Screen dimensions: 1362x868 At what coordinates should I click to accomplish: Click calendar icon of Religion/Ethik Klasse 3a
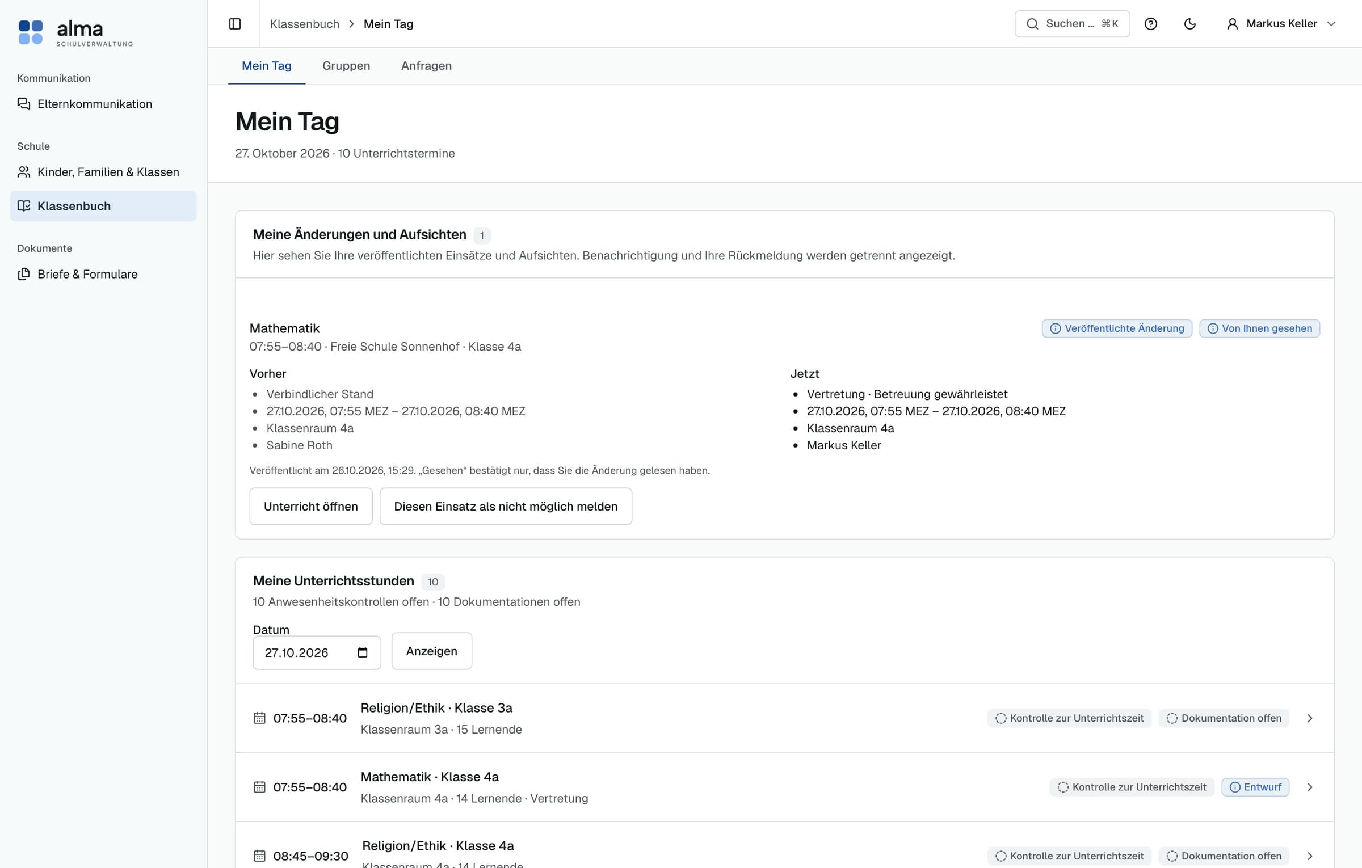tap(259, 718)
